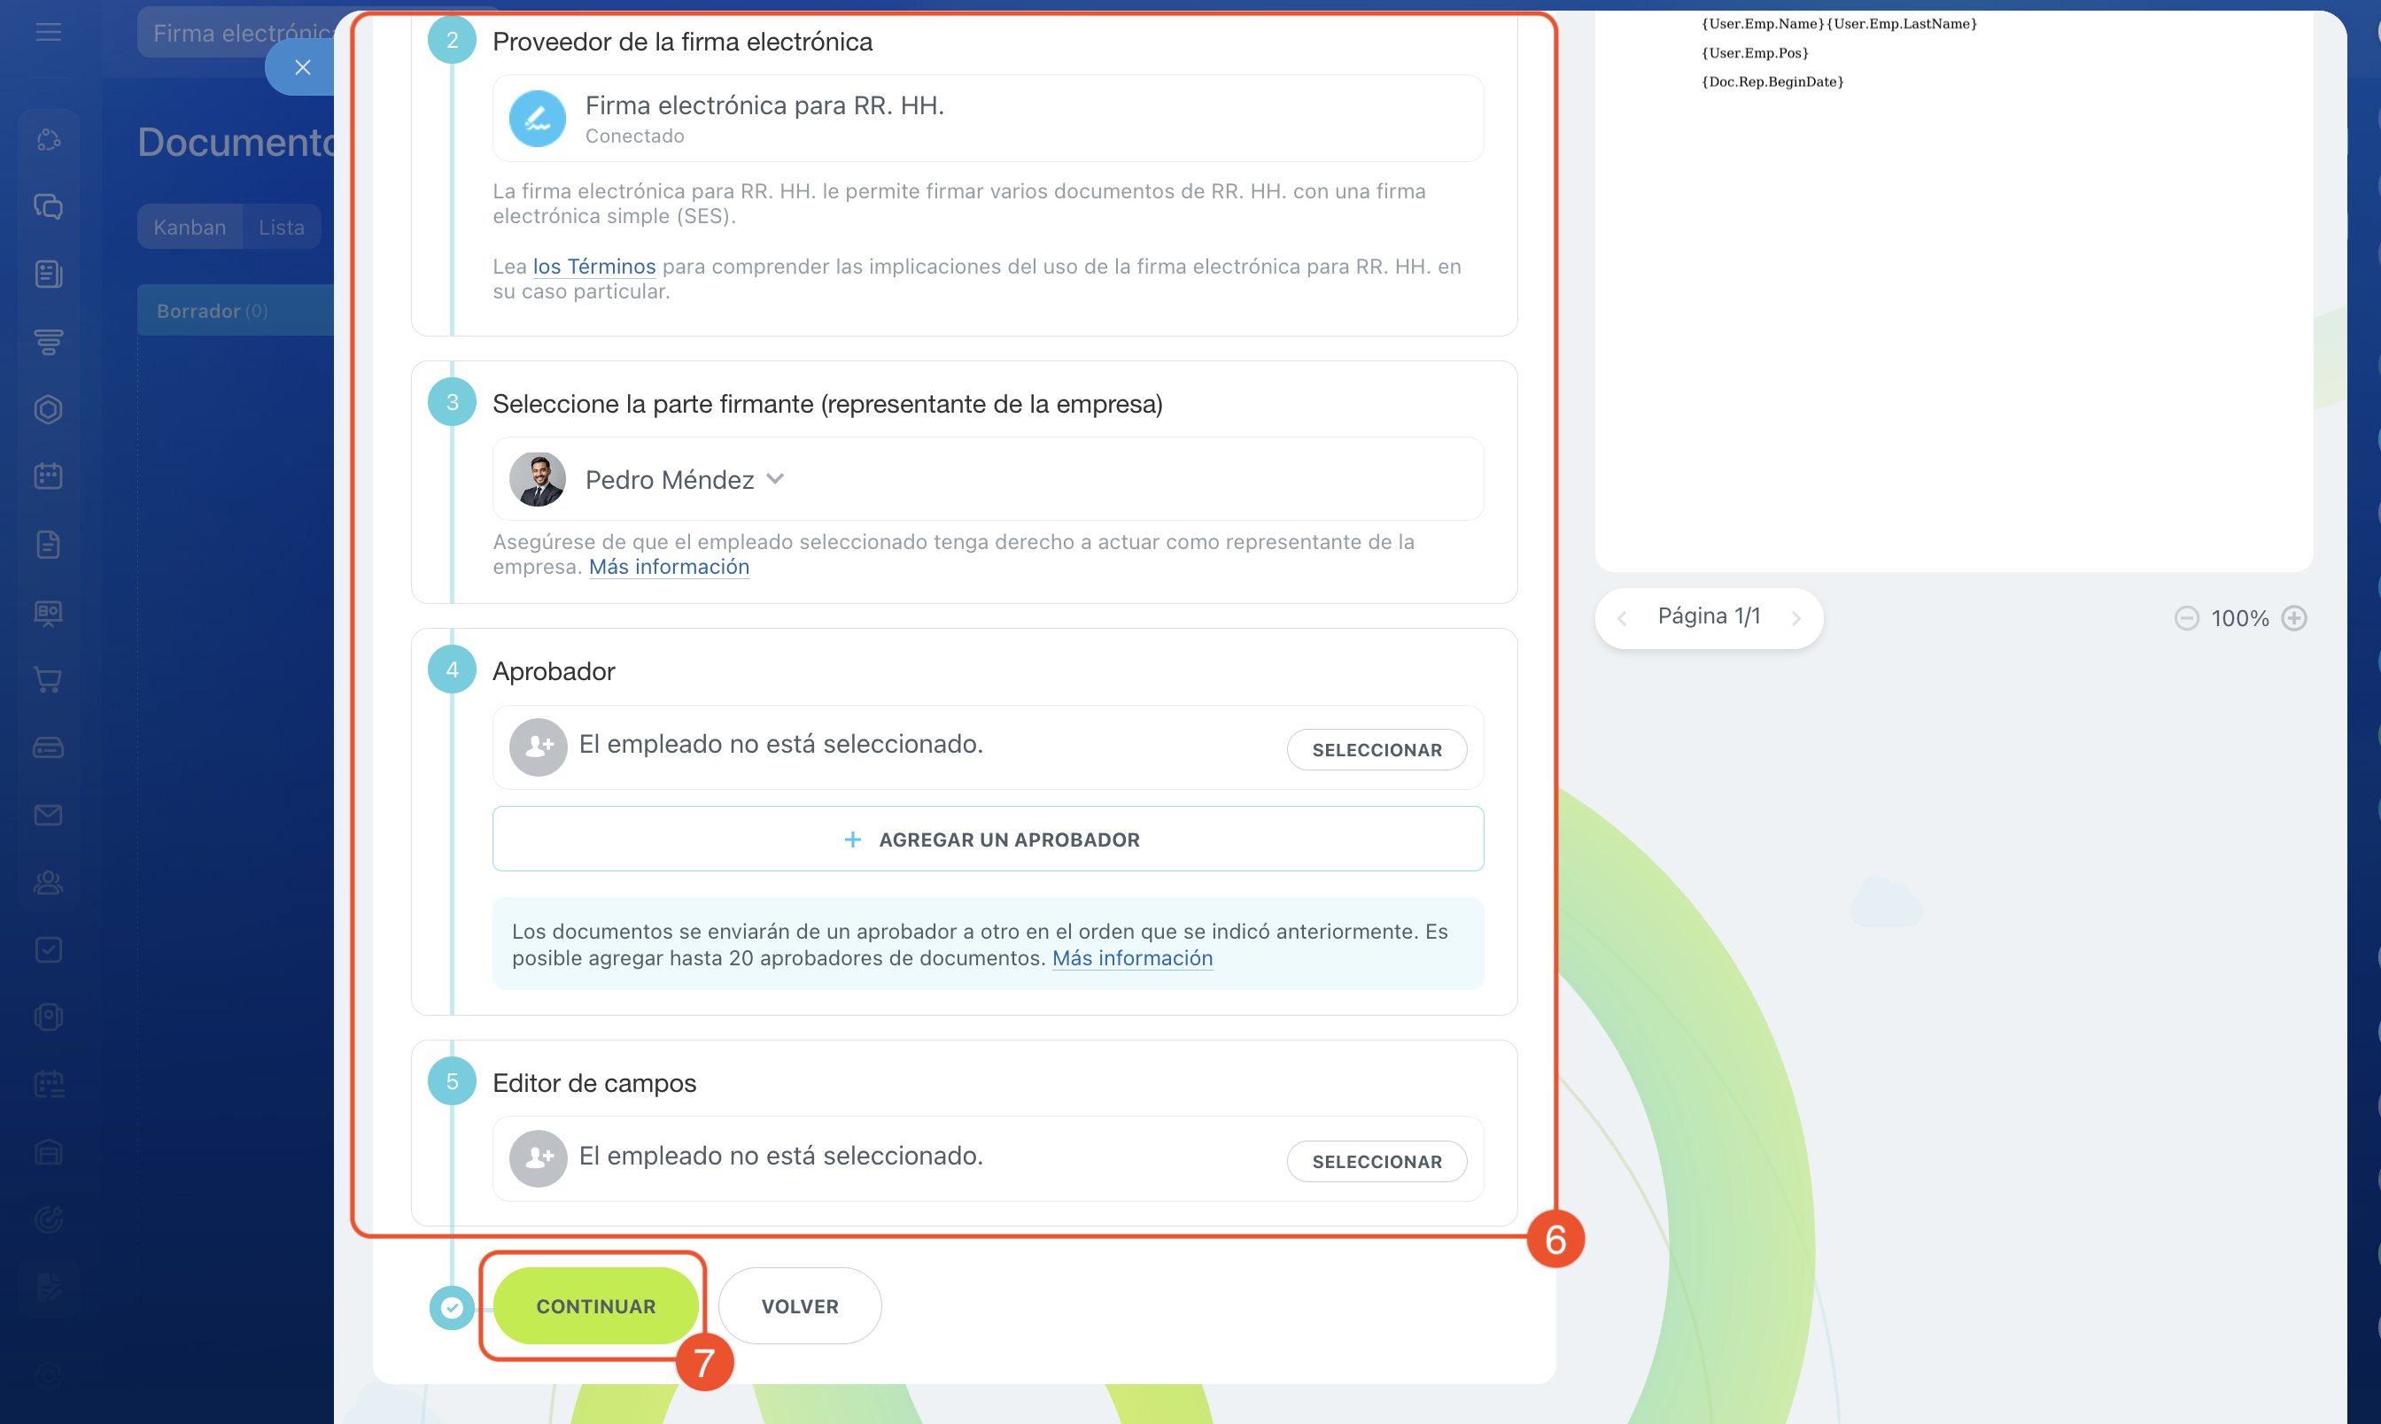Screen dimensions: 2381x1424
Task: Expand the Pedro Méndez signer dropdown
Action: 775,479
